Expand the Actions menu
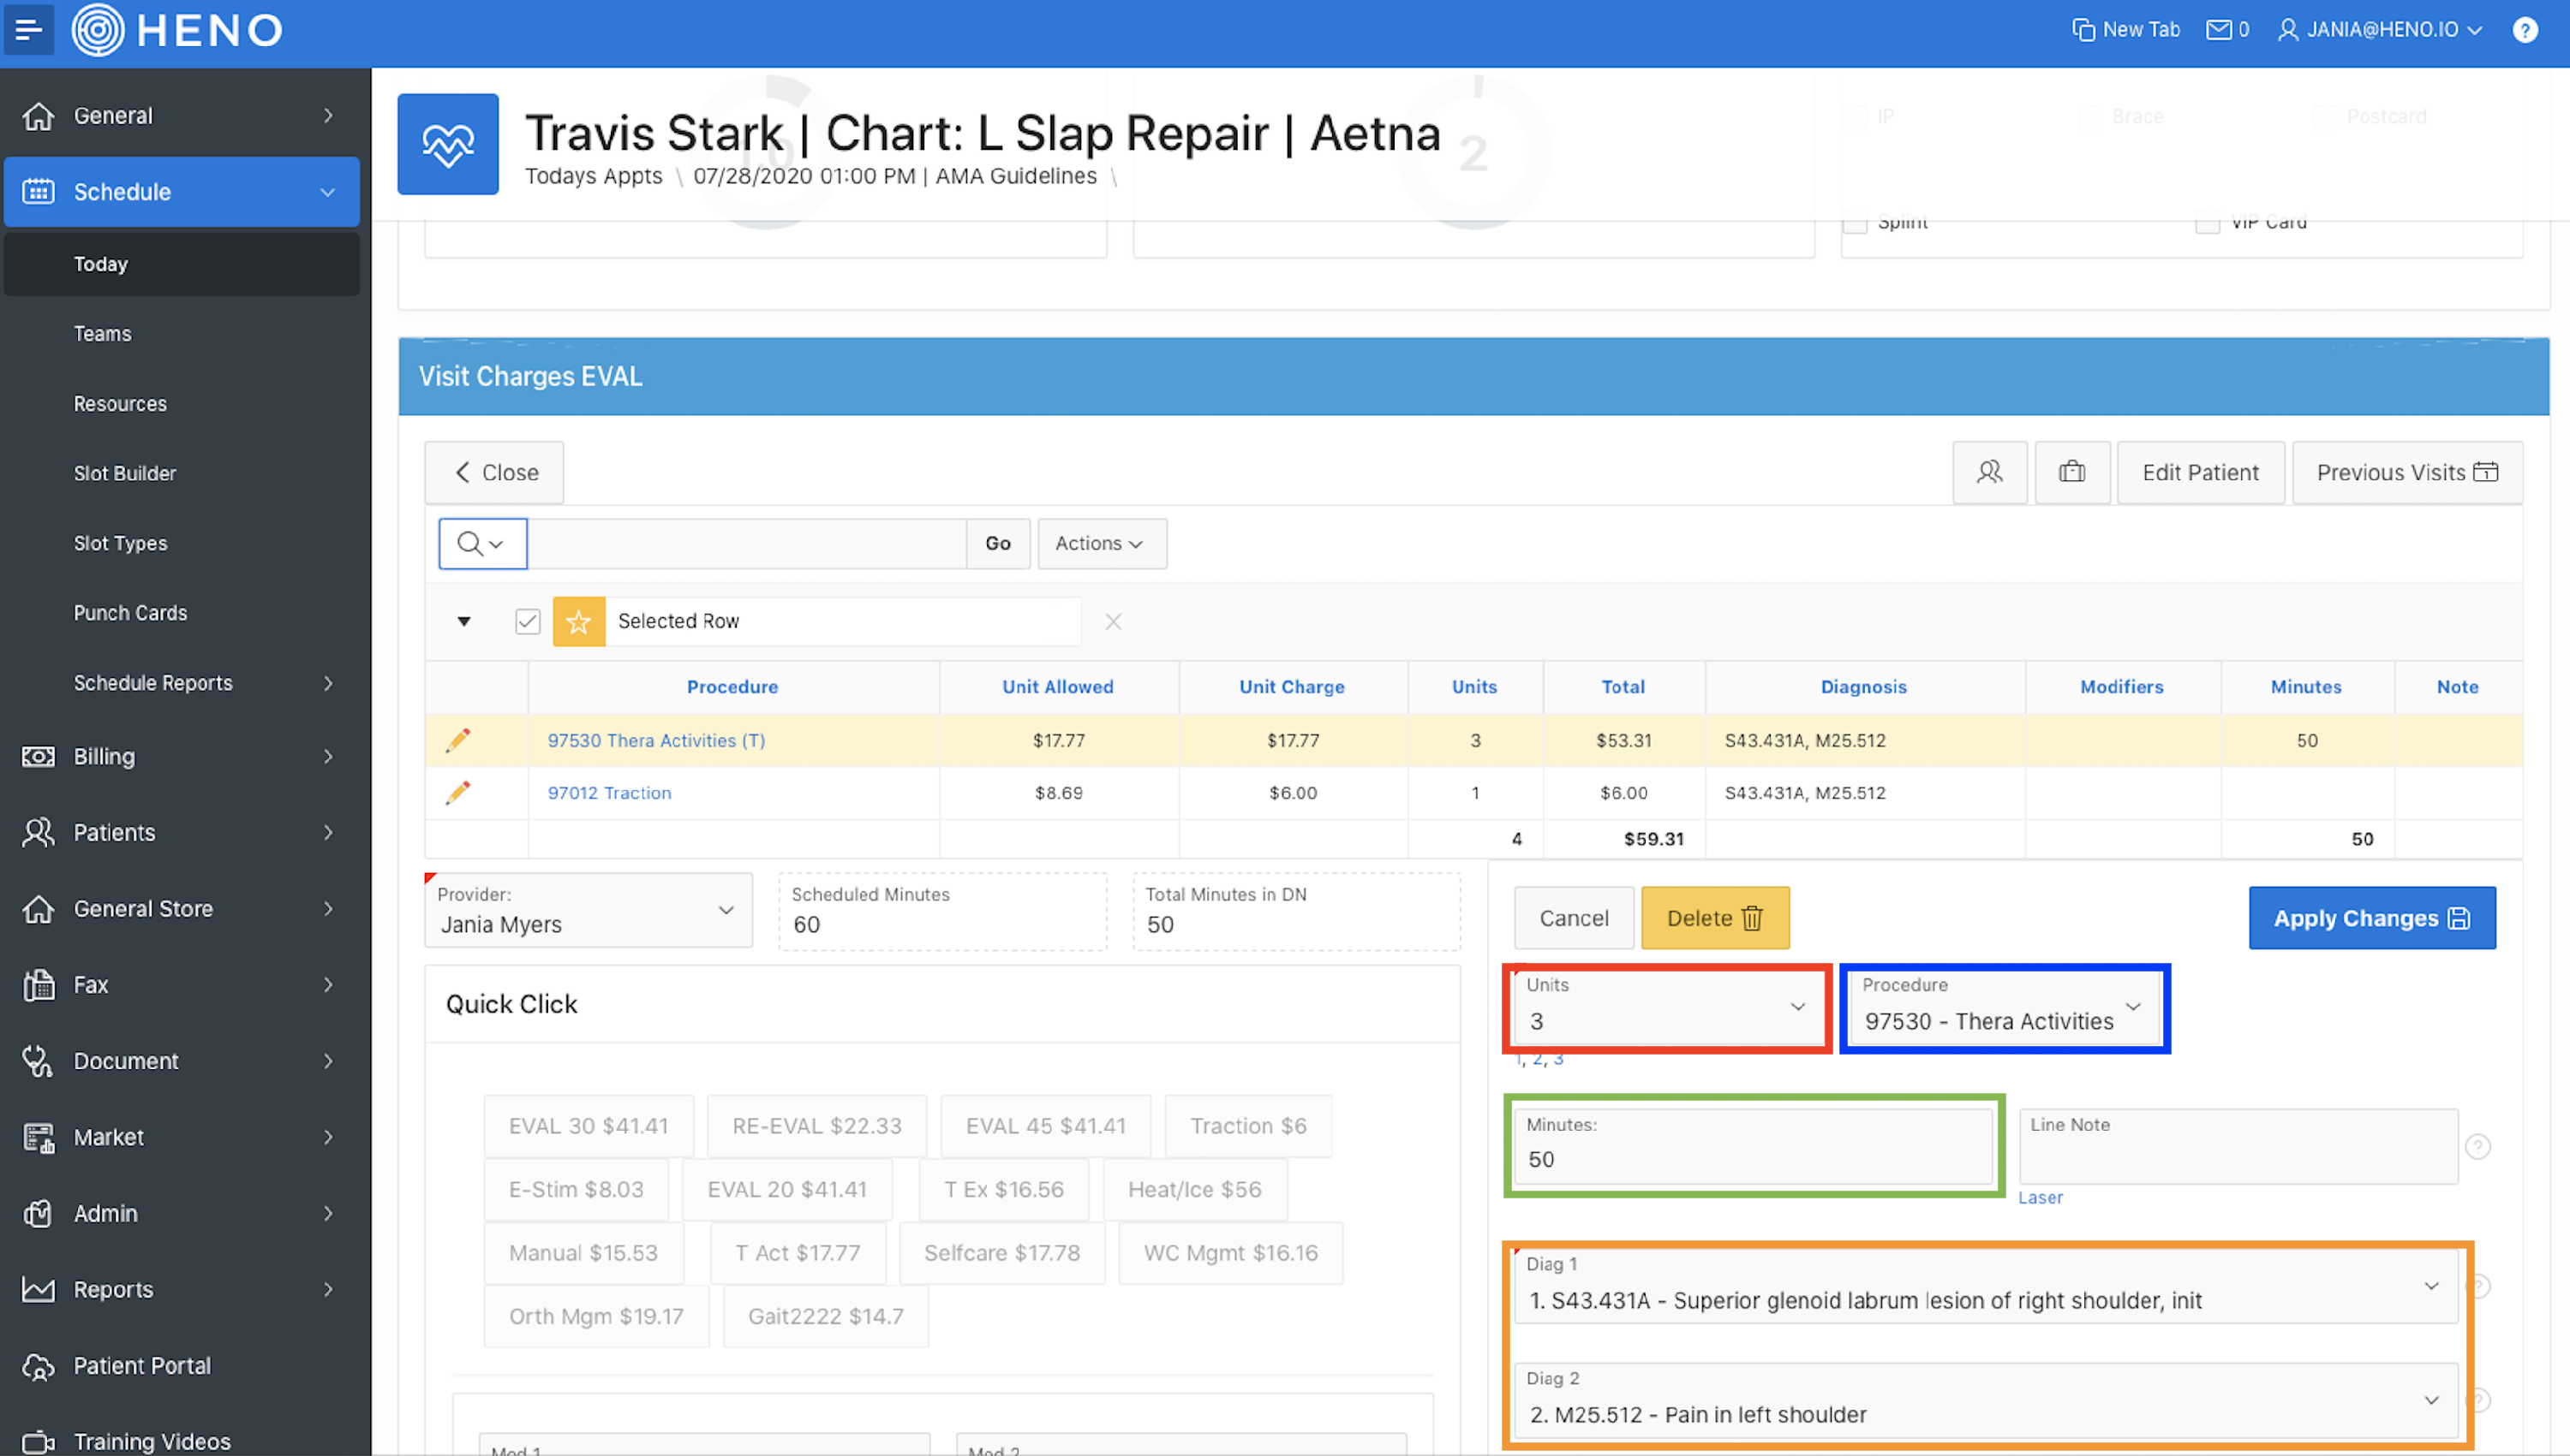 coord(1101,543)
